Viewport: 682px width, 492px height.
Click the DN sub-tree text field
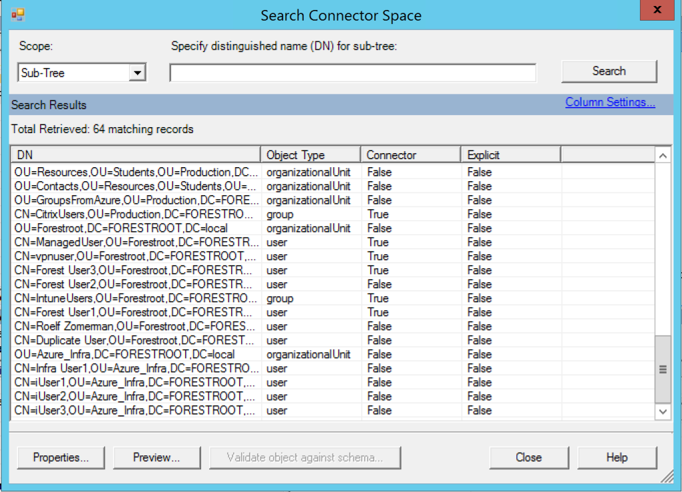353,73
